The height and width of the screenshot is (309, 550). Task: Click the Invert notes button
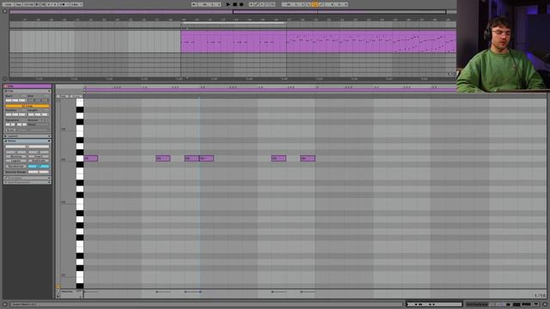pyautogui.click(x=39, y=156)
